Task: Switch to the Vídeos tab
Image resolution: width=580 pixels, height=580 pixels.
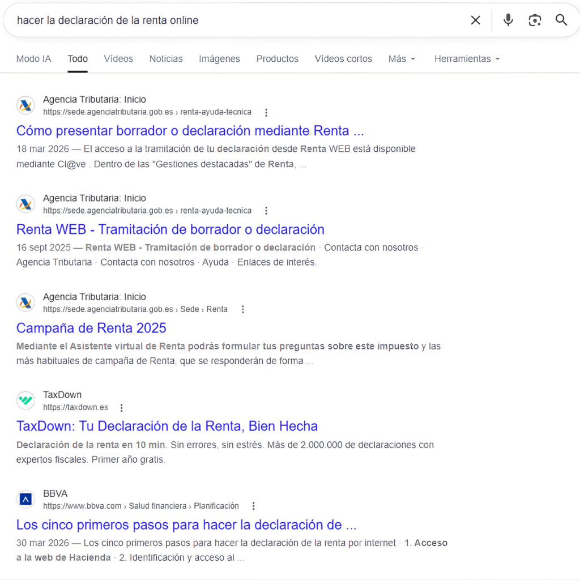Action: click(118, 59)
